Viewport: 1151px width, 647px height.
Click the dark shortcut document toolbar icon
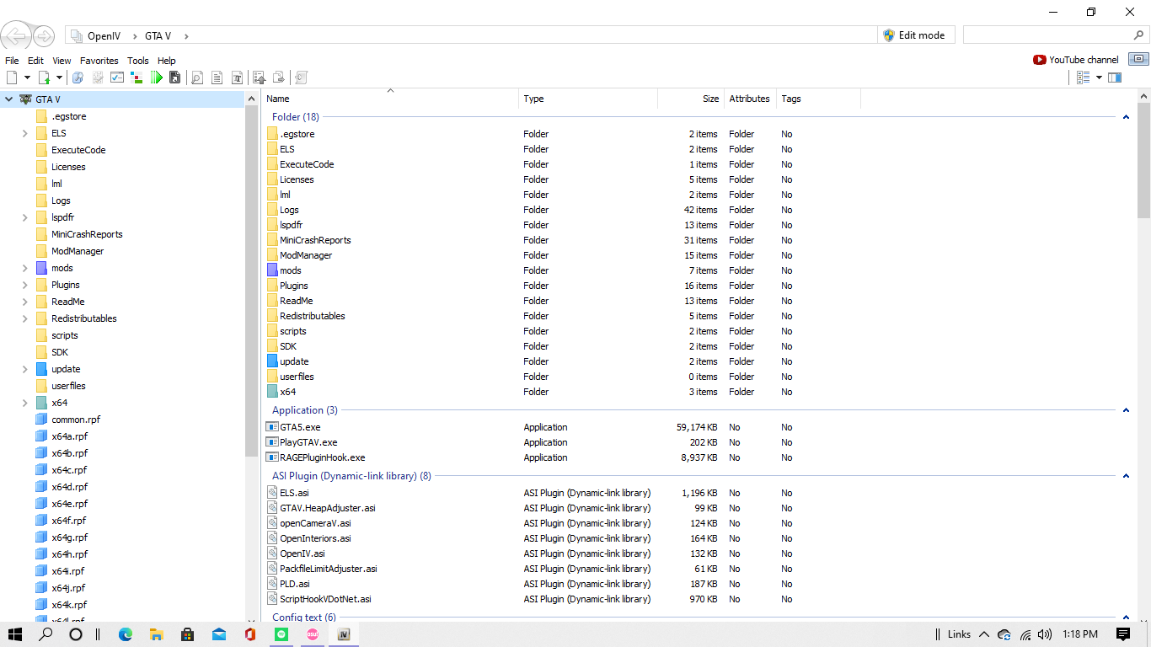pyautogui.click(x=175, y=78)
